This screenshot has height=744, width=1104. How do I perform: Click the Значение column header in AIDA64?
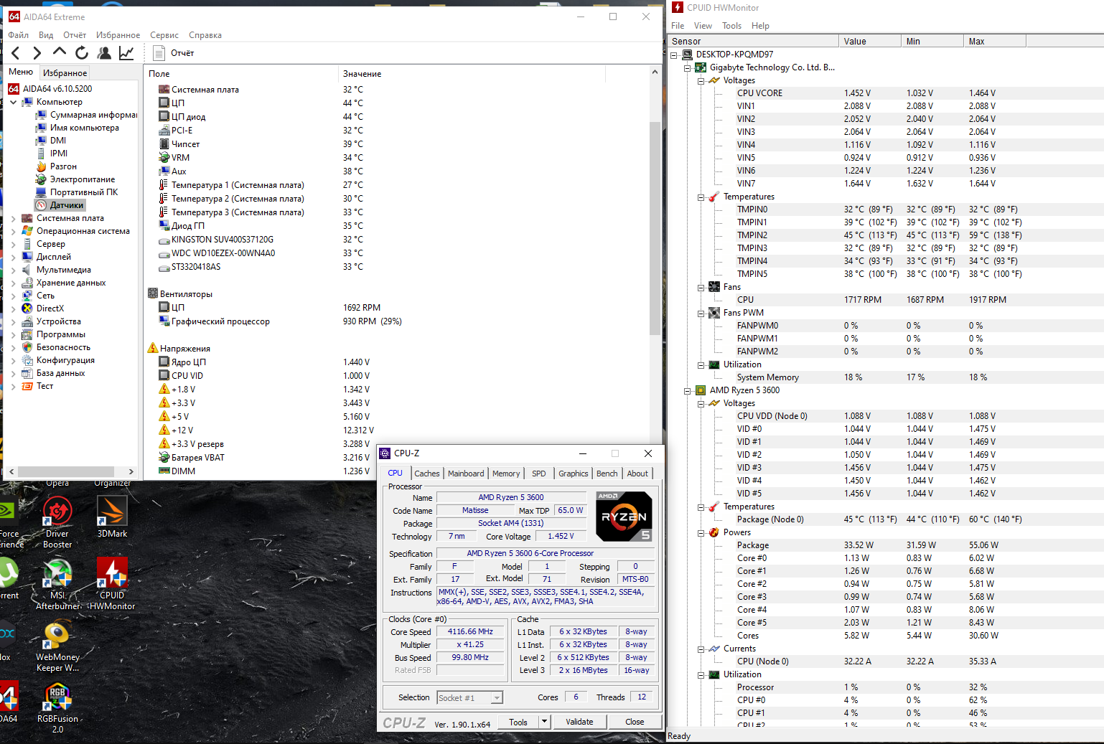coord(472,74)
